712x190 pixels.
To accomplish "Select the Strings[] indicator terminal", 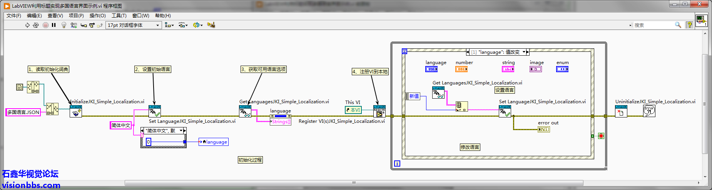I will click(x=281, y=121).
